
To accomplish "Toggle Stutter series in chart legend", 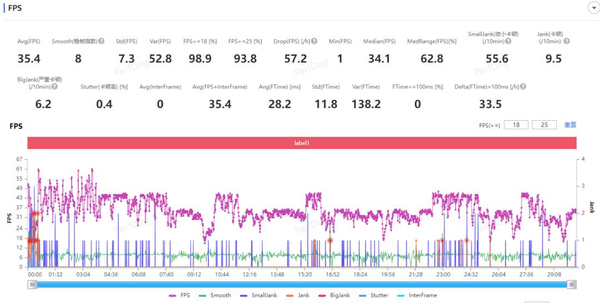I will click(373, 295).
